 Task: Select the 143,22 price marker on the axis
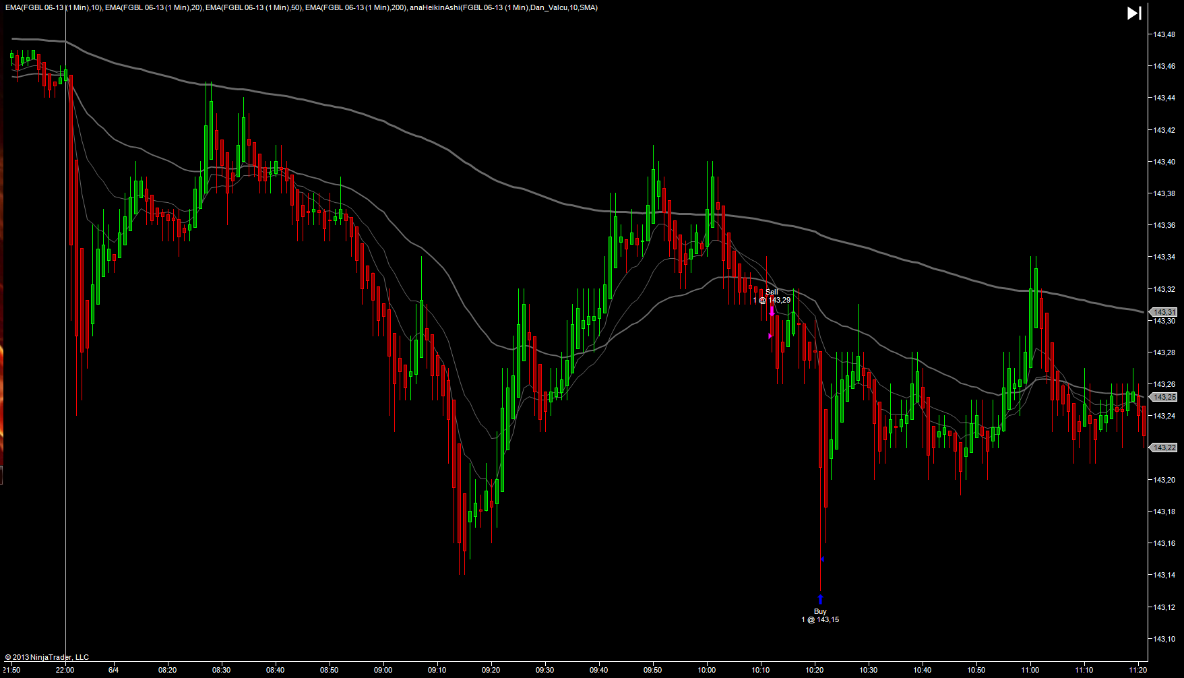tap(1164, 448)
